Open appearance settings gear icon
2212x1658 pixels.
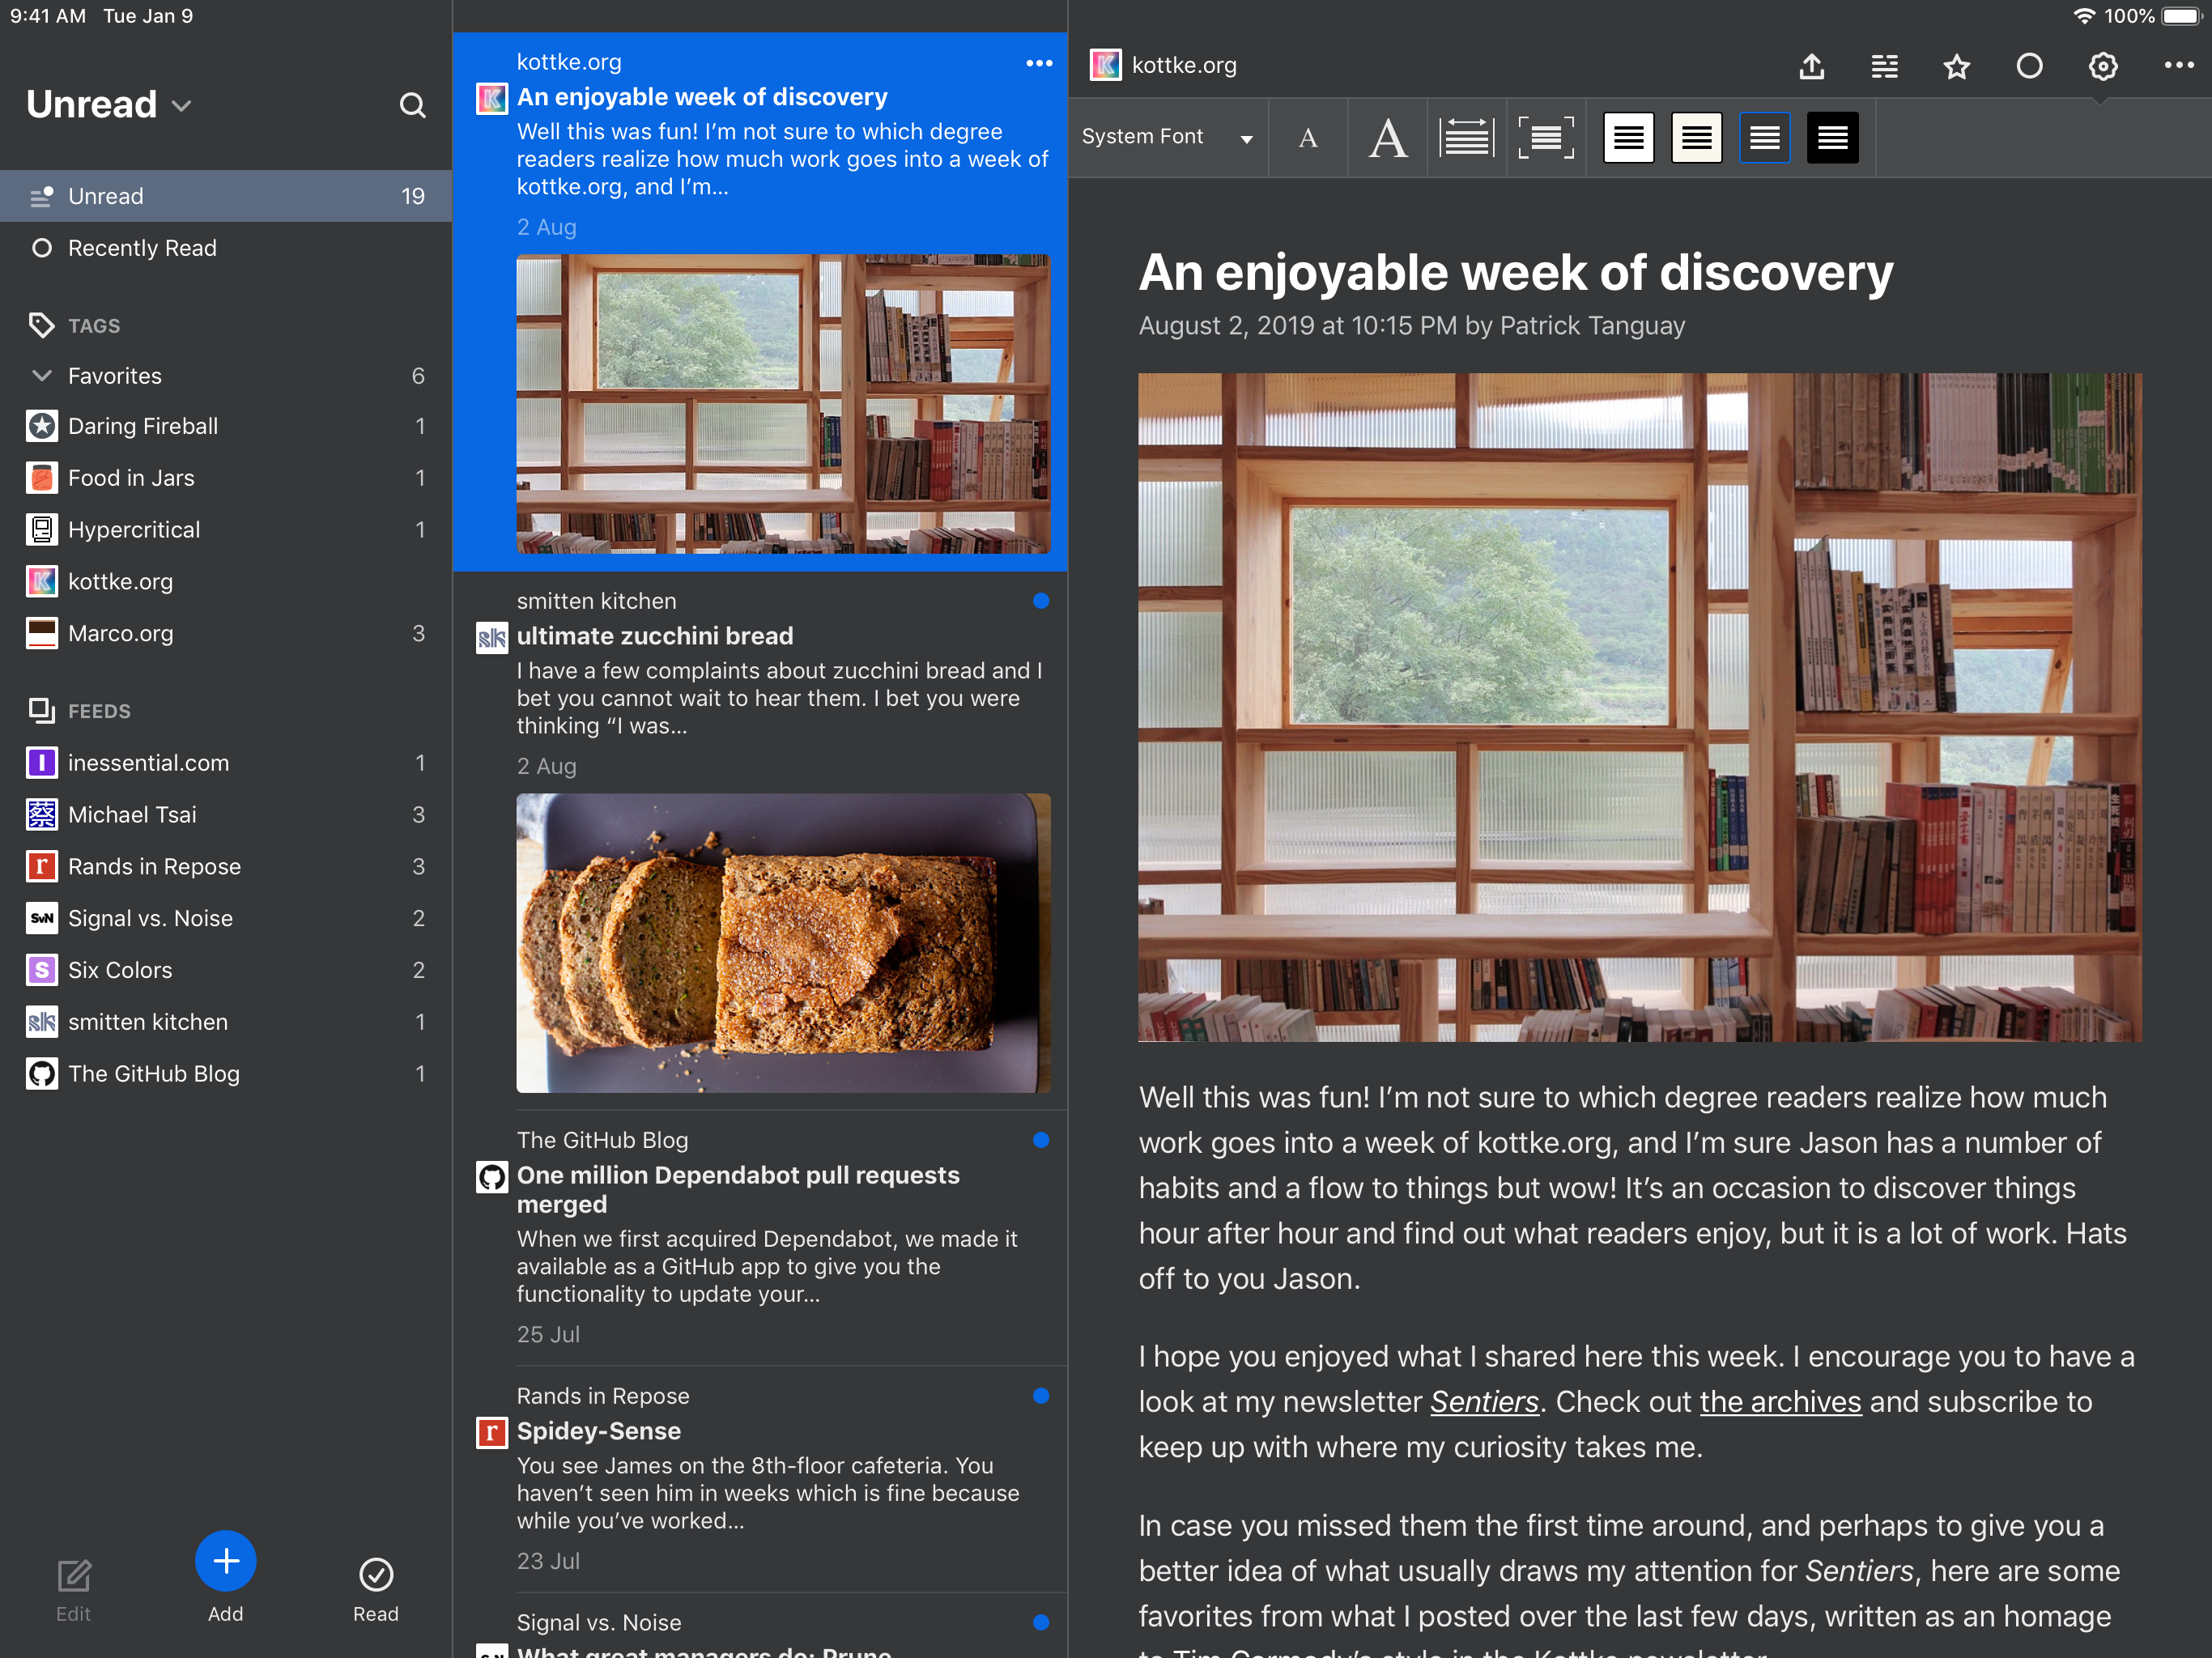[x=2102, y=66]
